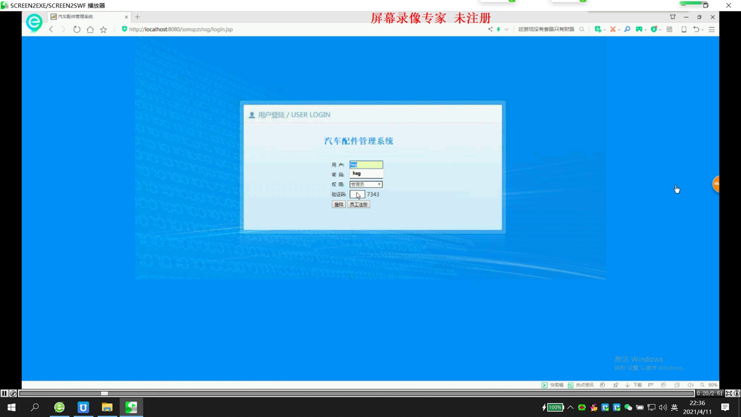Toggle the status bar speaker mute icon
The height and width of the screenshot is (417, 741).
point(690,385)
